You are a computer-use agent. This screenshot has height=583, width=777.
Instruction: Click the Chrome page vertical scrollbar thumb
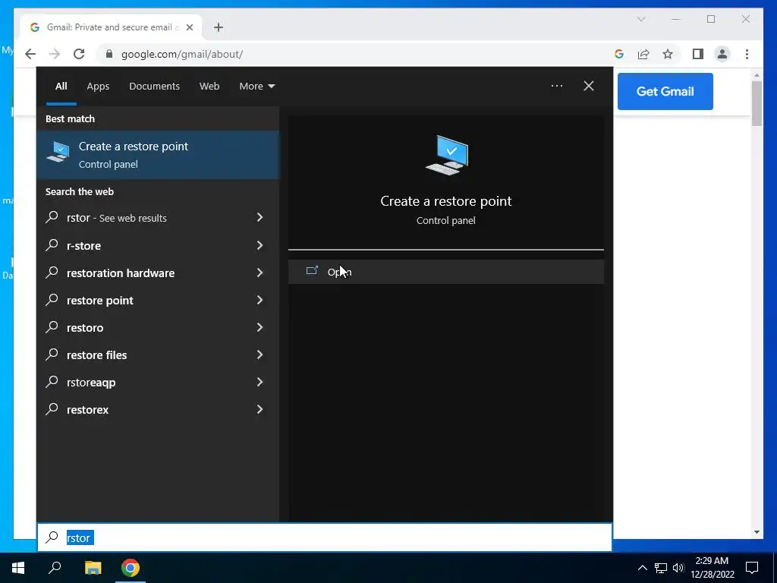pos(757,103)
